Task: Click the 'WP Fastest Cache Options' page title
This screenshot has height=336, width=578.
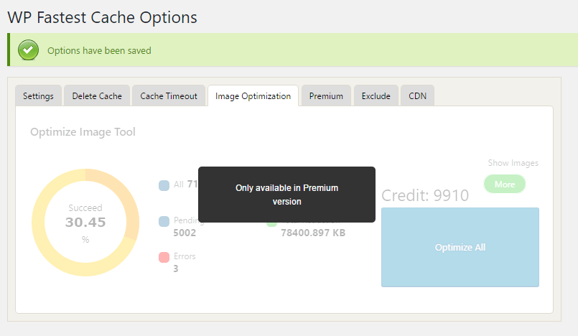Action: pos(103,17)
